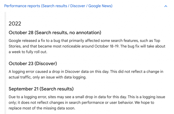
Task: Click 'The bug fix will take about' text
Action: click(x=140, y=46)
